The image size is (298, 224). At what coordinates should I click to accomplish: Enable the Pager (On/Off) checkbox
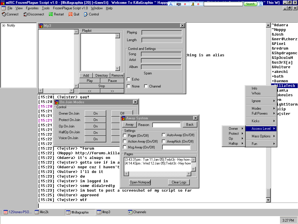point(125,136)
